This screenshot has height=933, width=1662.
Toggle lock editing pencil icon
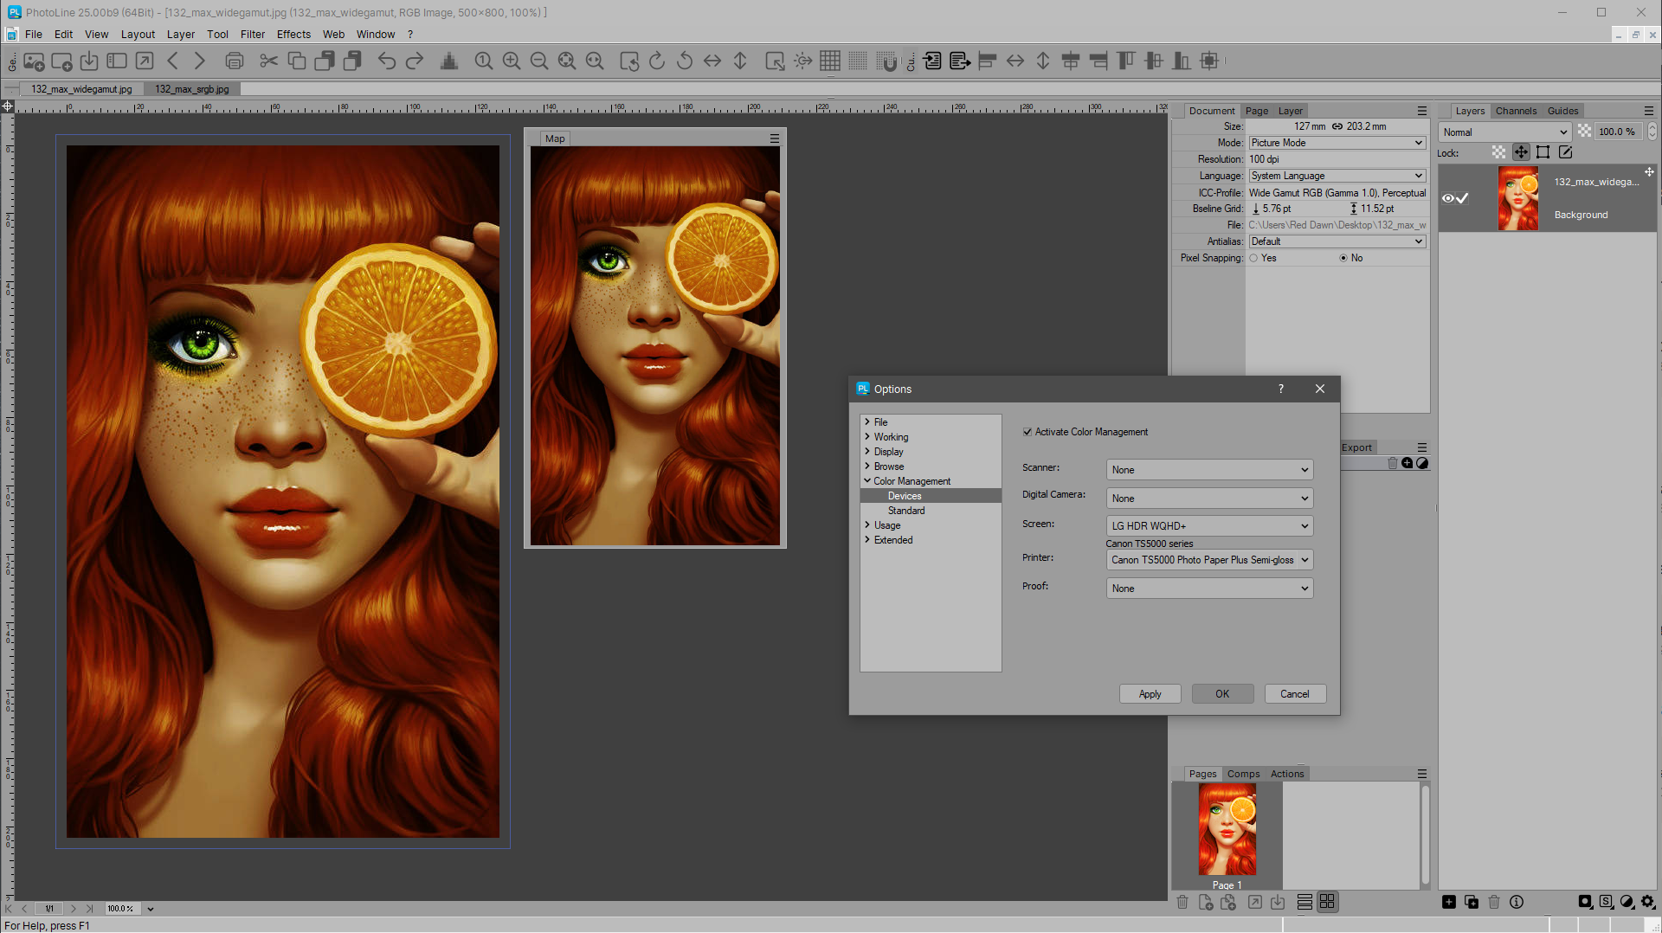pyautogui.click(x=1565, y=152)
